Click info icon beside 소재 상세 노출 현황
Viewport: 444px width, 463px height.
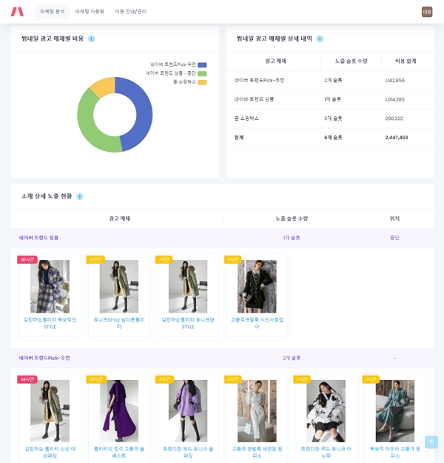(x=80, y=196)
